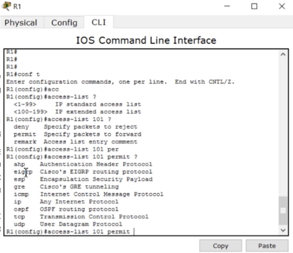Click the CLI vertical scrollbar thumb
Image resolution: width=293 pixels, height=253 pixels.
tap(283, 211)
